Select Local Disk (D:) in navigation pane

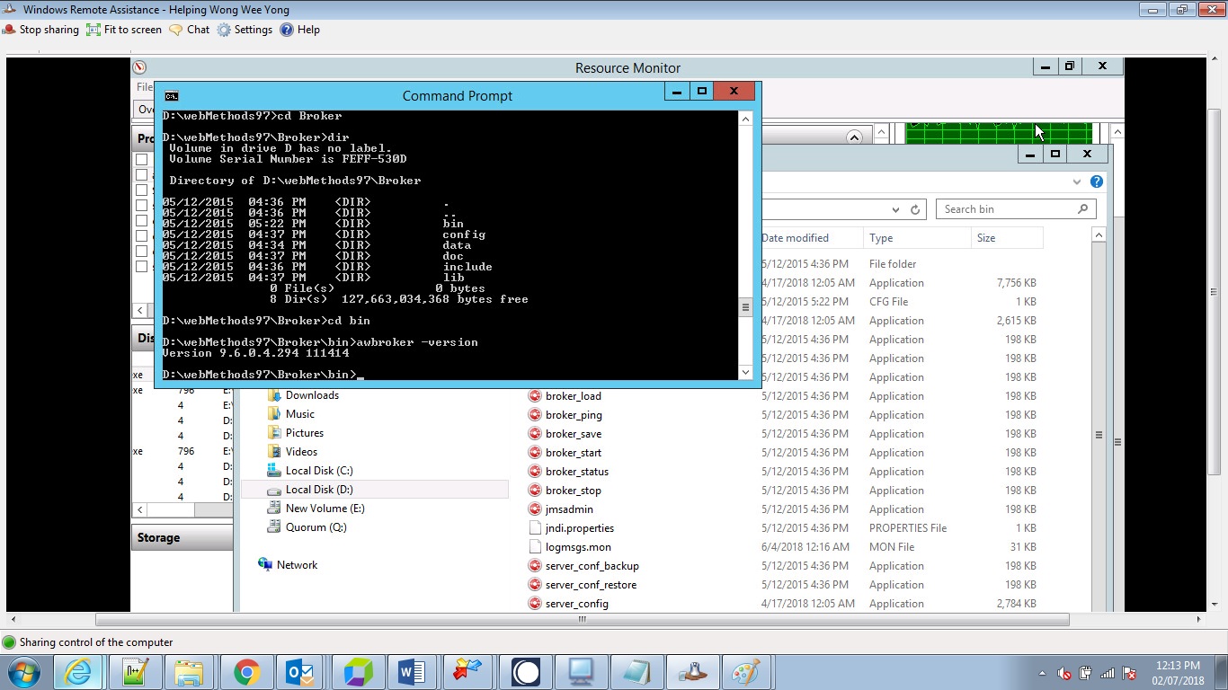(319, 490)
